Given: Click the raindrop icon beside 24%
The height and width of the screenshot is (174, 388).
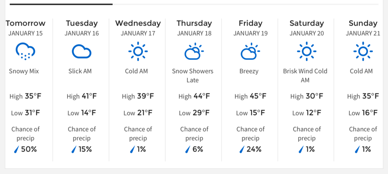Looking at the screenshot, I should point(242,149).
